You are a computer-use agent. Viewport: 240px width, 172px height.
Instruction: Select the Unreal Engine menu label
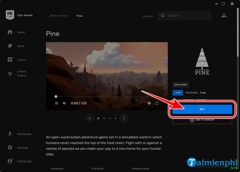(x=22, y=73)
